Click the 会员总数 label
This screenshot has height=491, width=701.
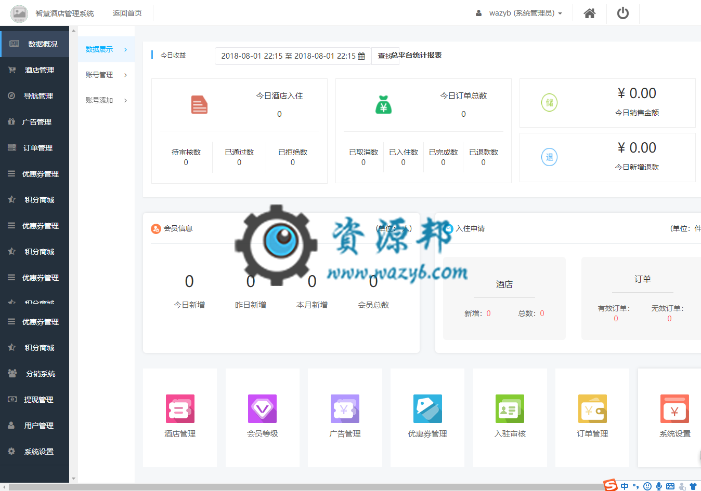(373, 305)
